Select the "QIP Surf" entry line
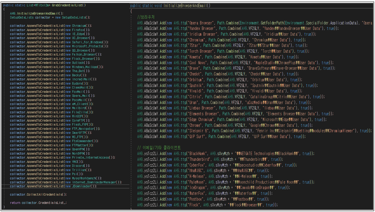375x212 pixels. tap(222, 137)
